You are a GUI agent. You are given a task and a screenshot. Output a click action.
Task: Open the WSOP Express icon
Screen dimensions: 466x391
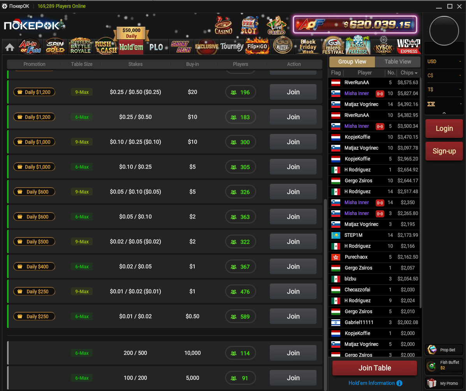point(409,46)
